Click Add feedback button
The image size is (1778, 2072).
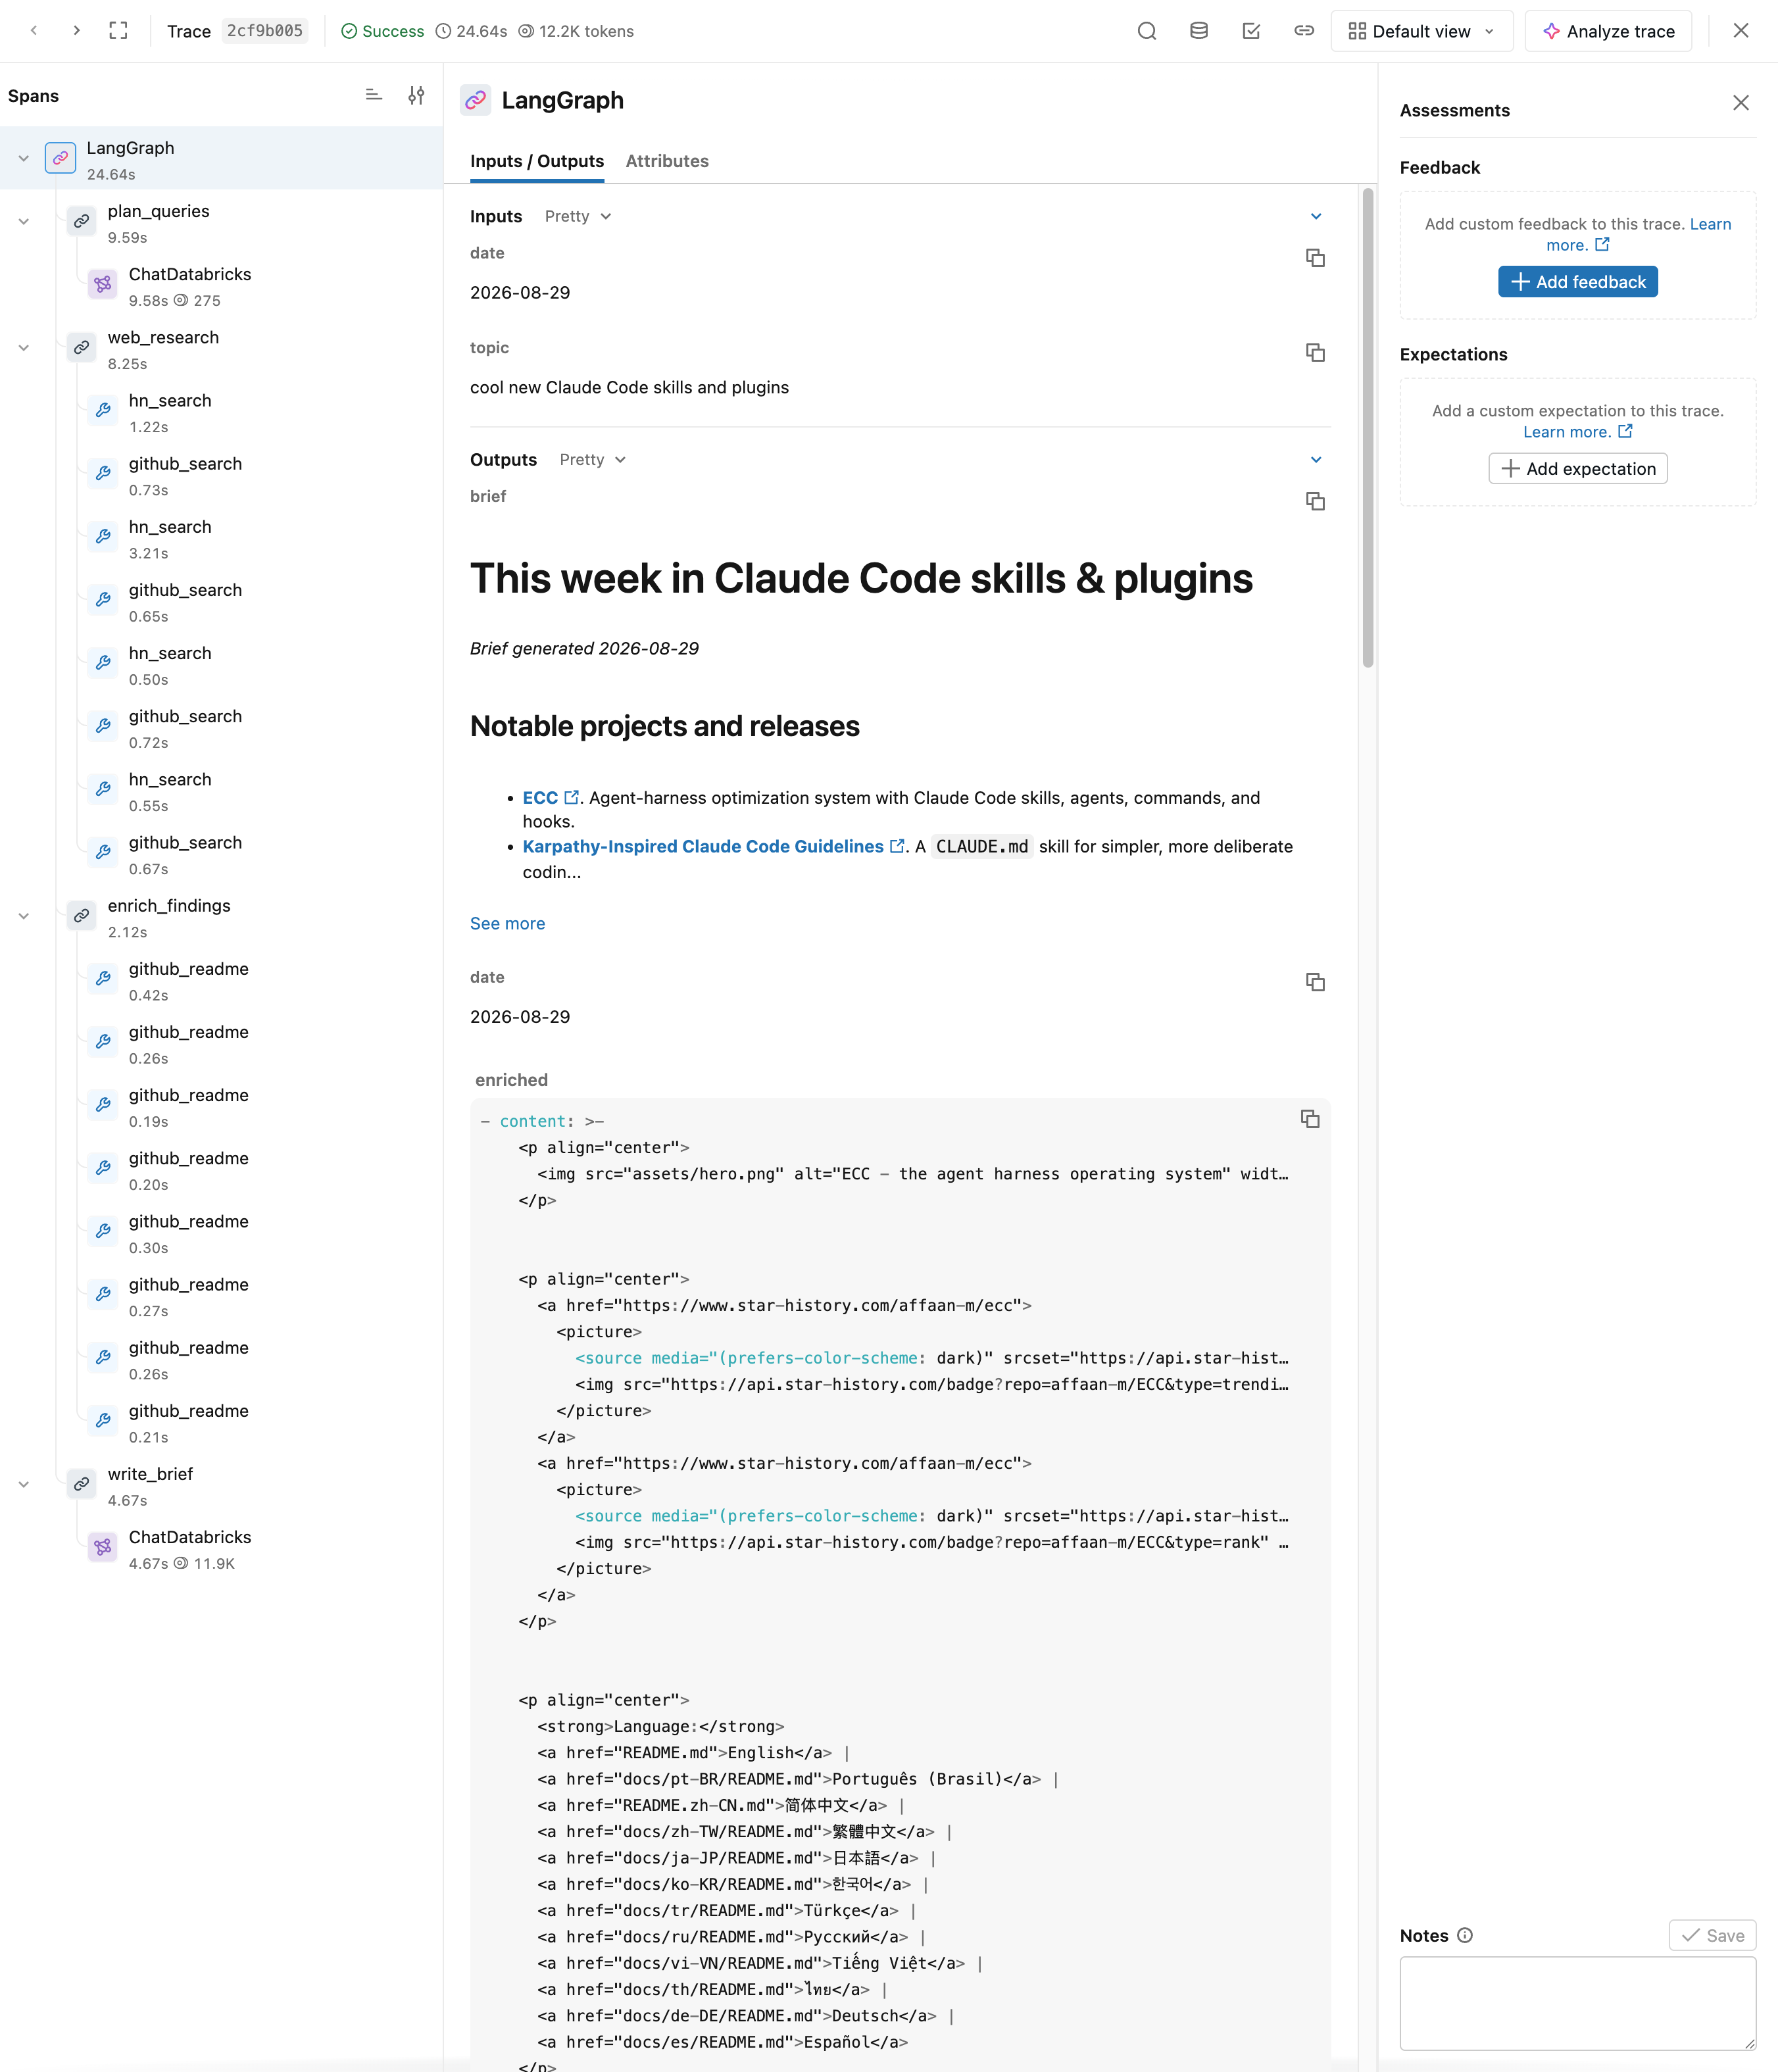tap(1578, 282)
